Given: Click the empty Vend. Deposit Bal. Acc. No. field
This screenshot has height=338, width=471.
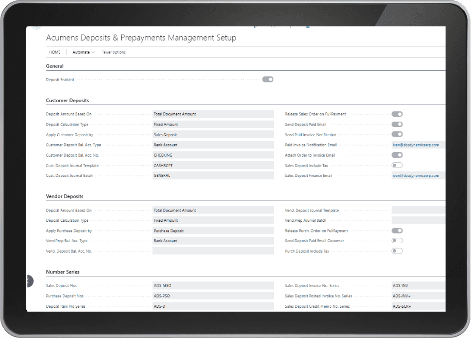Looking at the screenshot, I should point(213,251).
